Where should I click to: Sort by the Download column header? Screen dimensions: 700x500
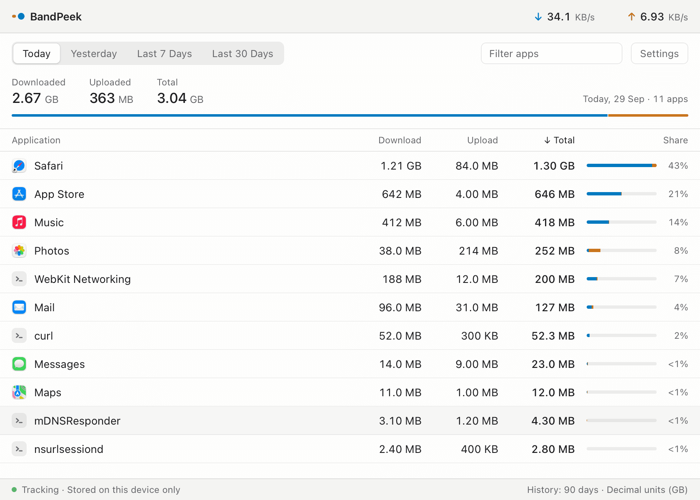pos(400,140)
